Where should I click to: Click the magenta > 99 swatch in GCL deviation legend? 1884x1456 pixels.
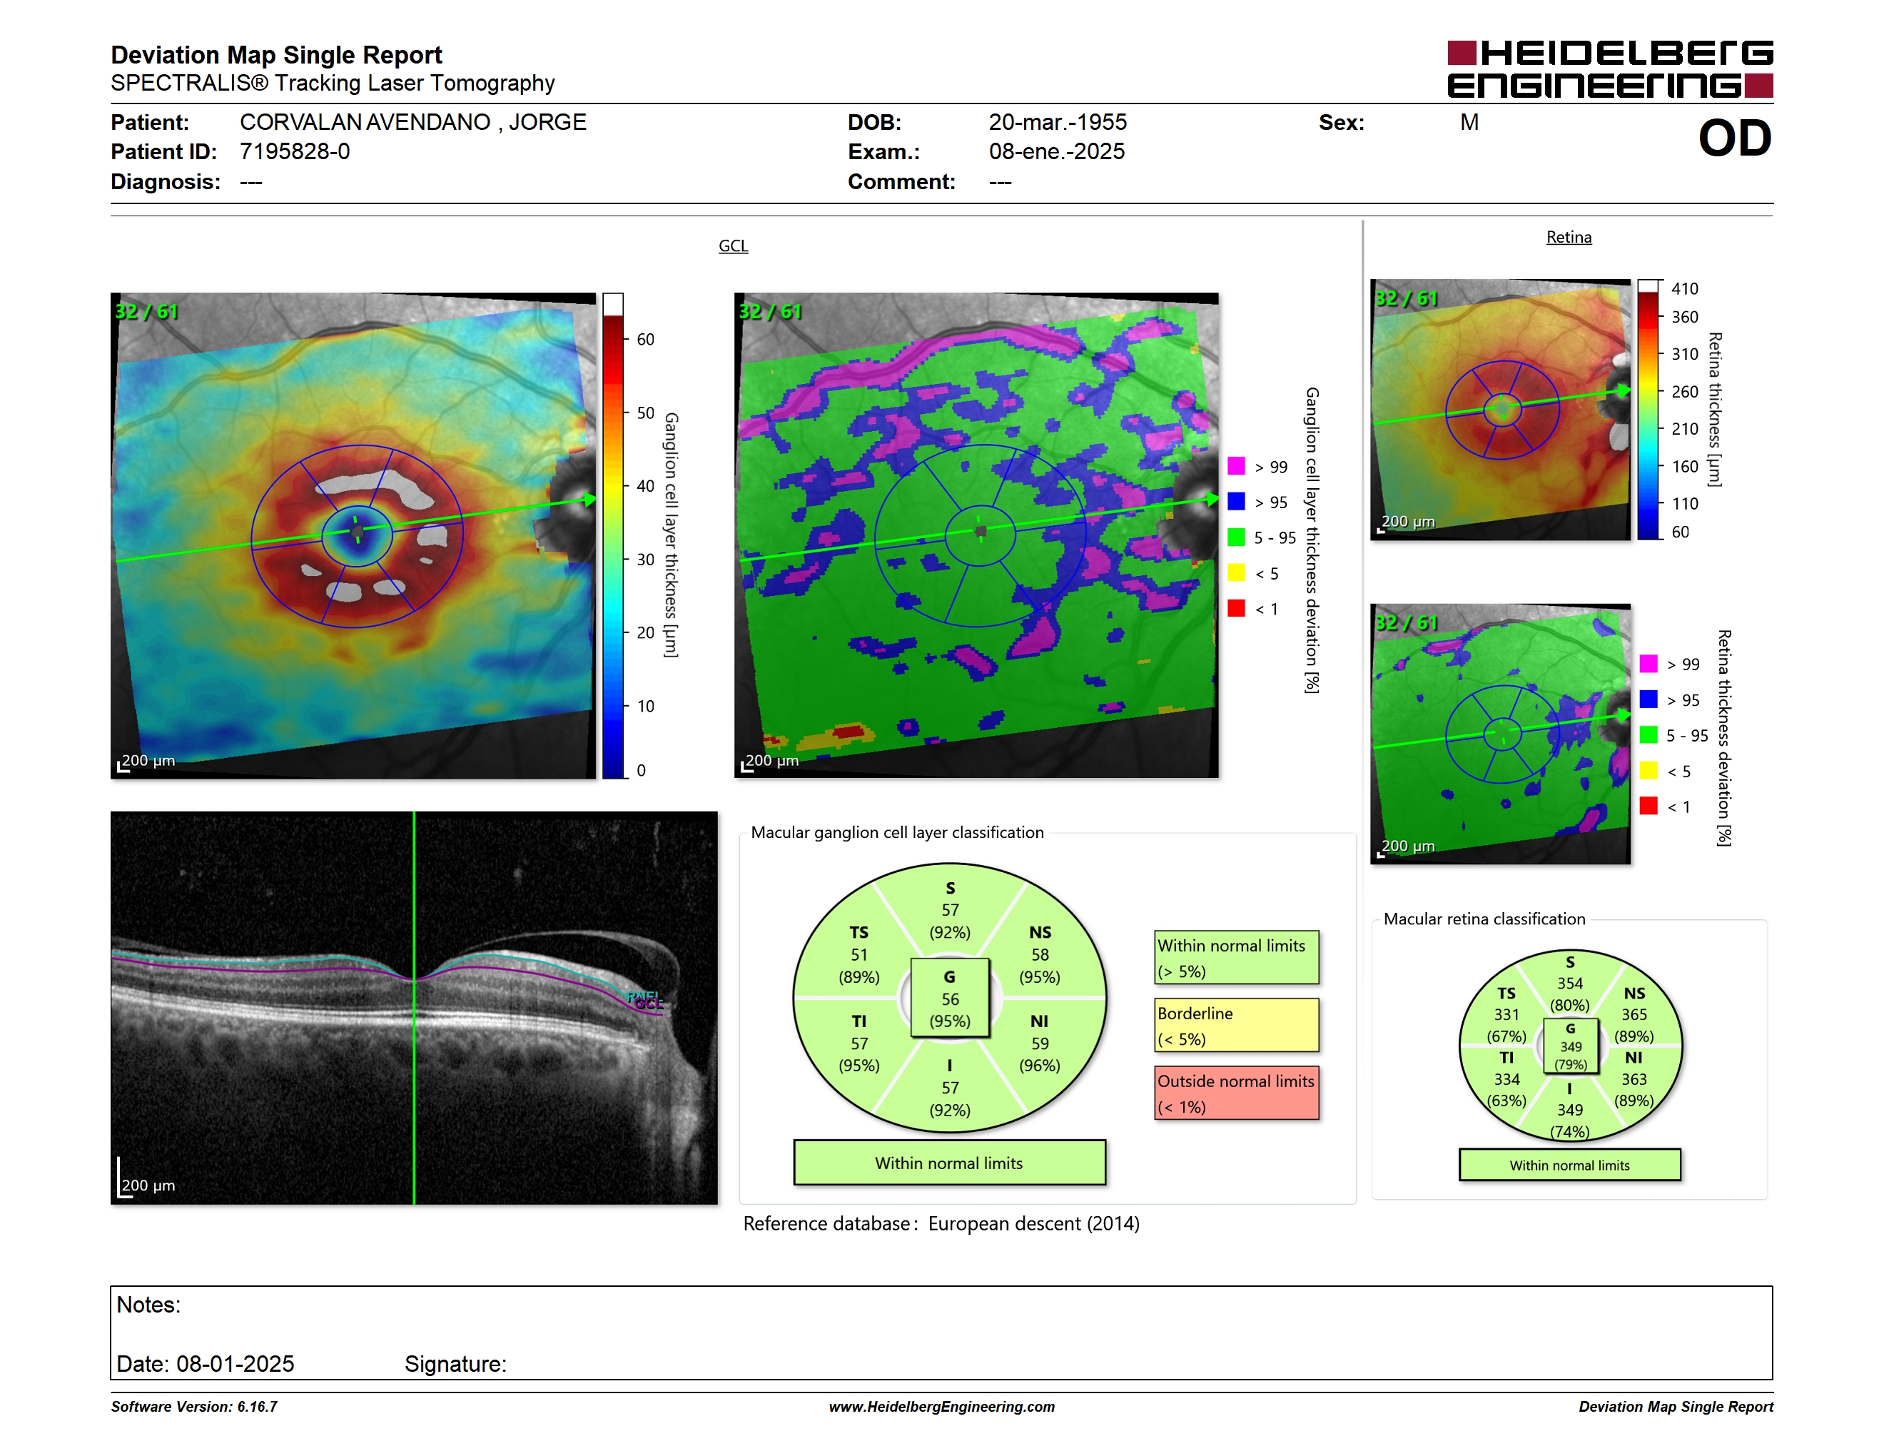tap(1236, 466)
